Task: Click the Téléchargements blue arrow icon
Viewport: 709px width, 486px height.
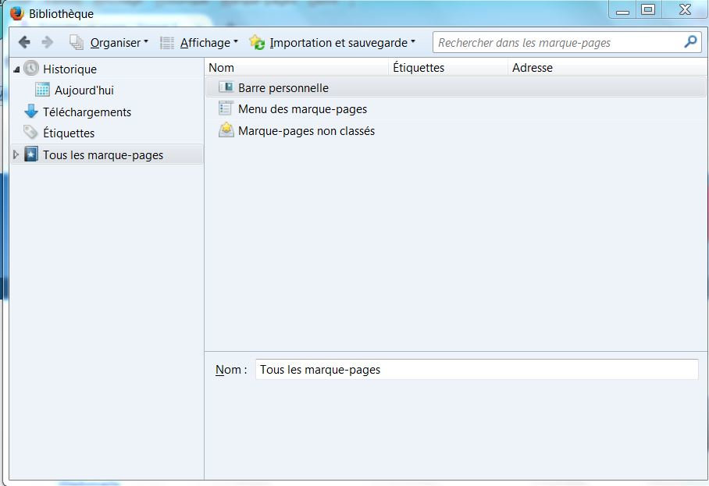Action: (31, 111)
